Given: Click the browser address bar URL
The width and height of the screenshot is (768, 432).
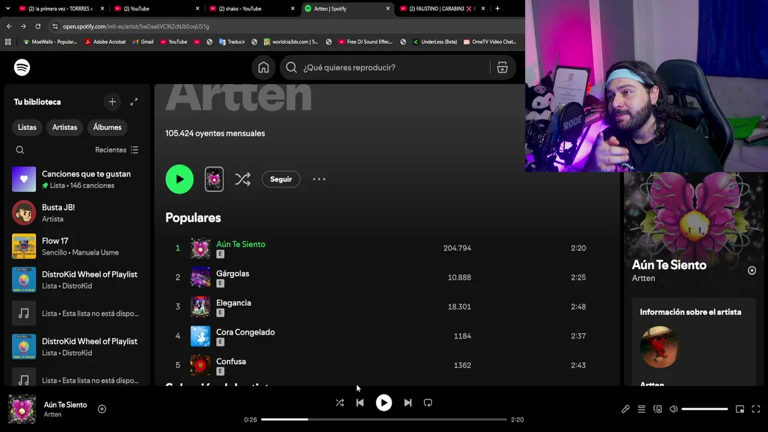Looking at the screenshot, I should [x=136, y=26].
